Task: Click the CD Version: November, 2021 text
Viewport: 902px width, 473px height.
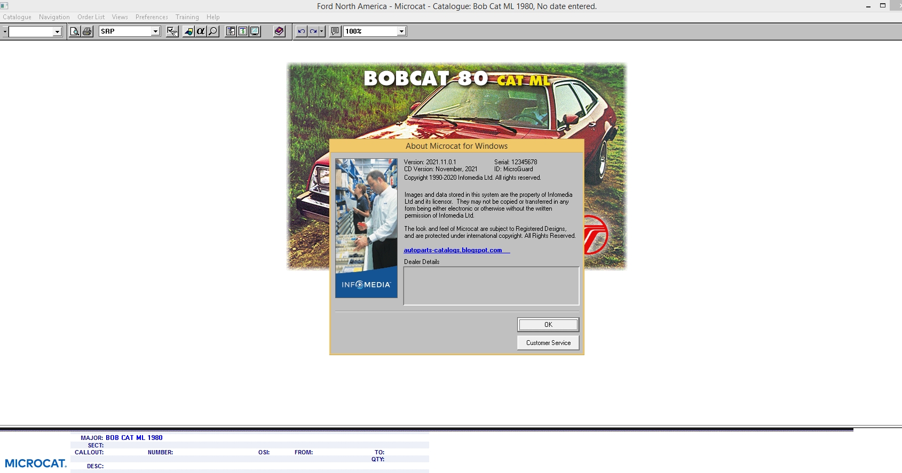Action: click(x=440, y=169)
